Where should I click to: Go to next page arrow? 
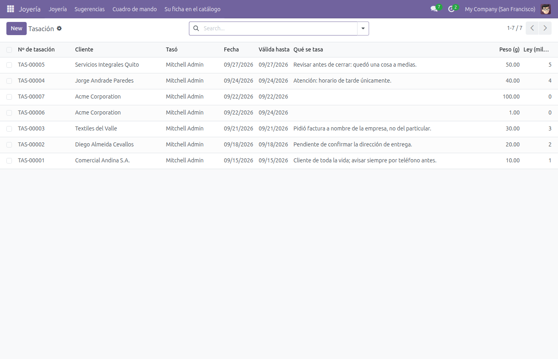(x=545, y=28)
